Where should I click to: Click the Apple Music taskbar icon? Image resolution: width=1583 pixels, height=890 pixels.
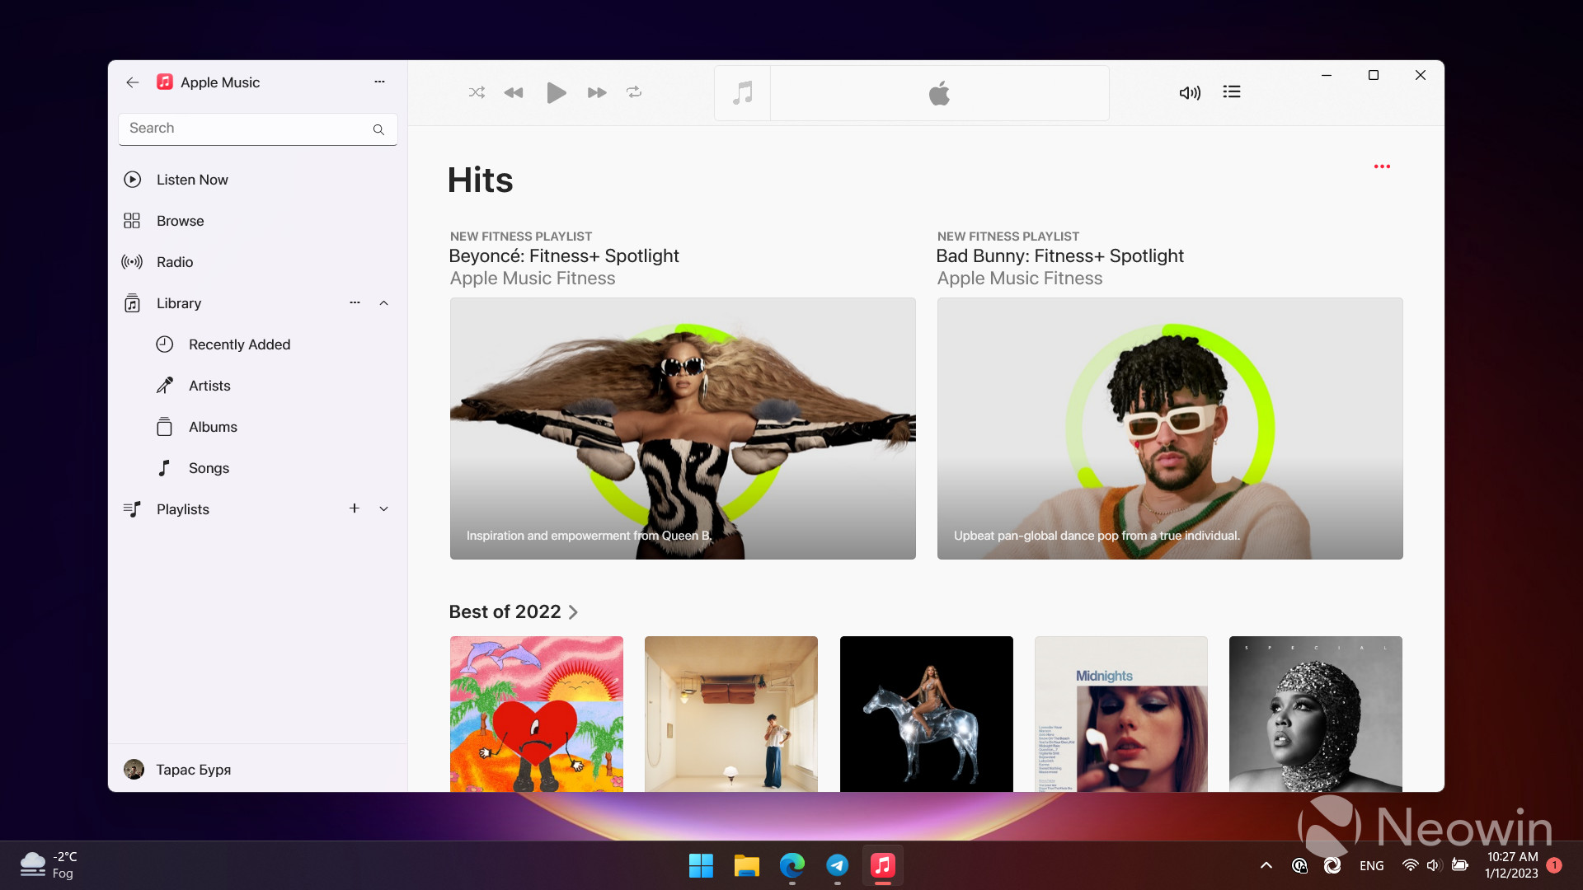click(881, 865)
